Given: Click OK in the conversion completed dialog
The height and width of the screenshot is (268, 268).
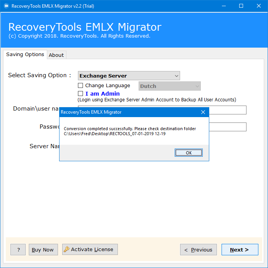Looking at the screenshot, I should tap(189, 153).
